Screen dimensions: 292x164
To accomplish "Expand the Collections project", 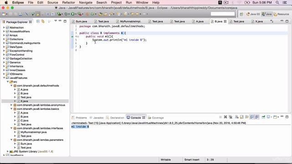I will point(4,39).
